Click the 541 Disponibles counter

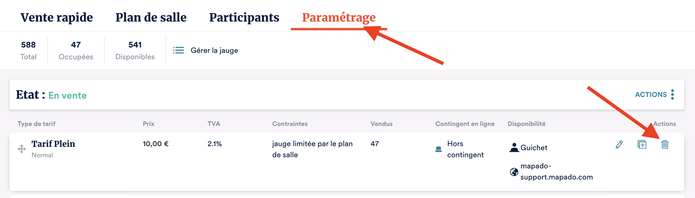coord(135,50)
